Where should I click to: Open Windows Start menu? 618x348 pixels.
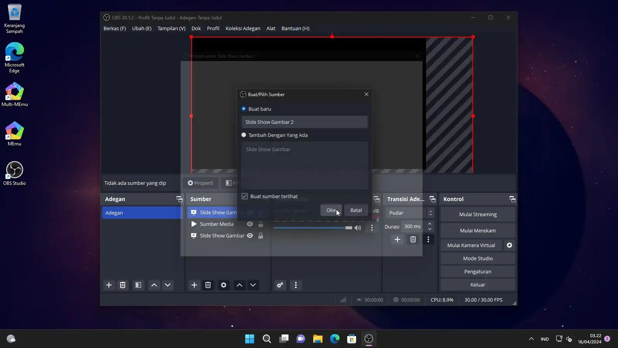(x=250, y=339)
